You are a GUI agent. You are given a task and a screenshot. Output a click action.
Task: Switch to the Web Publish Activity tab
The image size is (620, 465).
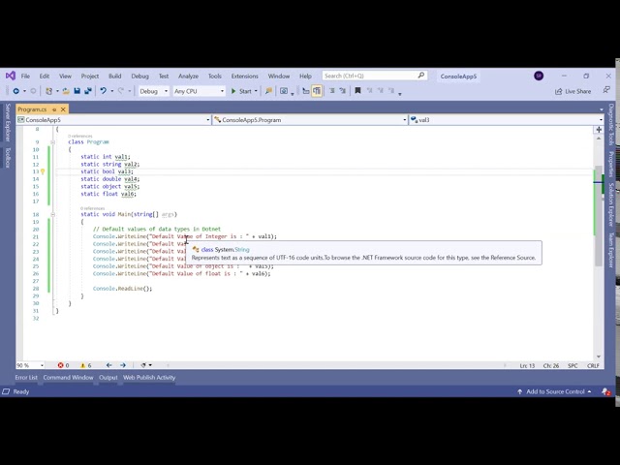coord(149,377)
